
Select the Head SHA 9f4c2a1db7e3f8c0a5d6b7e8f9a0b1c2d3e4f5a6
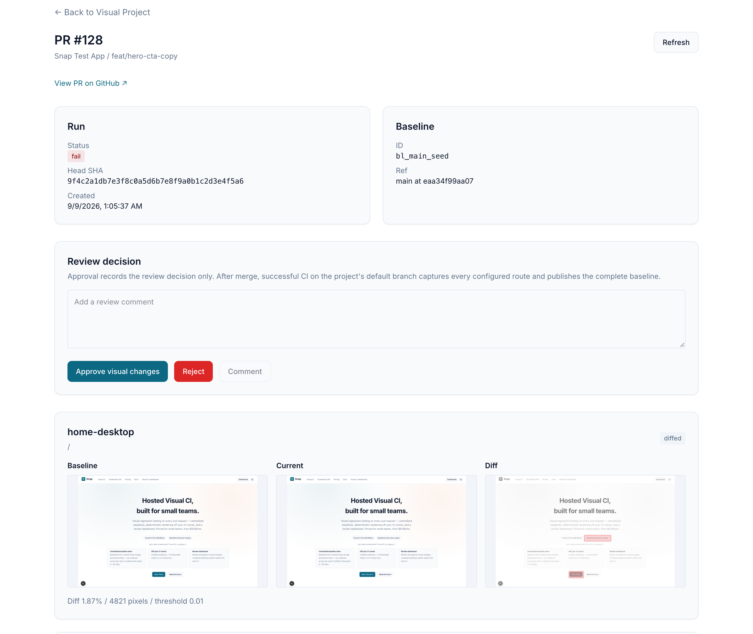tap(156, 181)
